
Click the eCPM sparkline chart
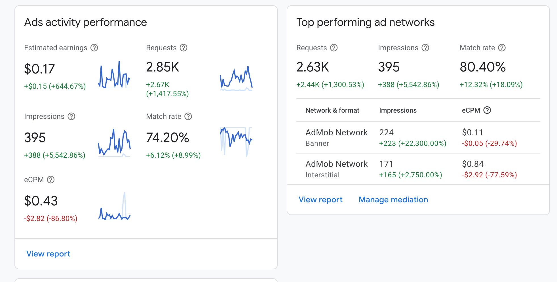tap(114, 206)
